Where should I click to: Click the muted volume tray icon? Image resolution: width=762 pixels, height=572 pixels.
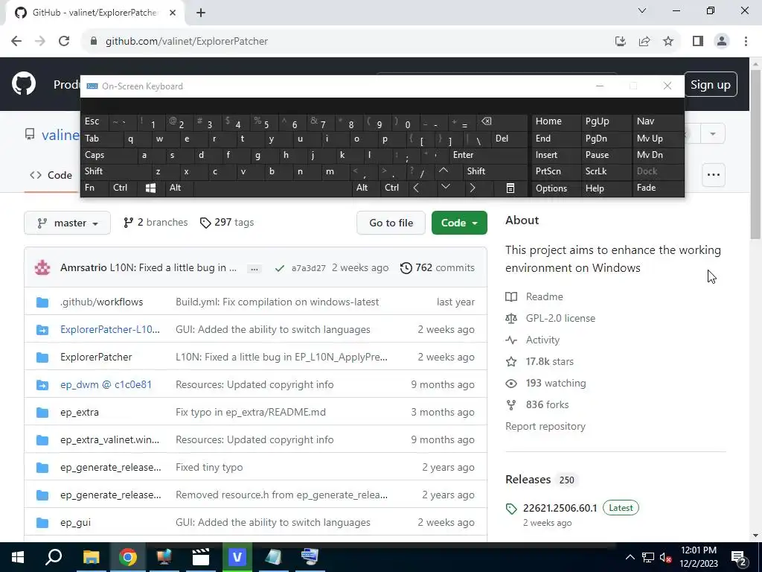coord(665,557)
